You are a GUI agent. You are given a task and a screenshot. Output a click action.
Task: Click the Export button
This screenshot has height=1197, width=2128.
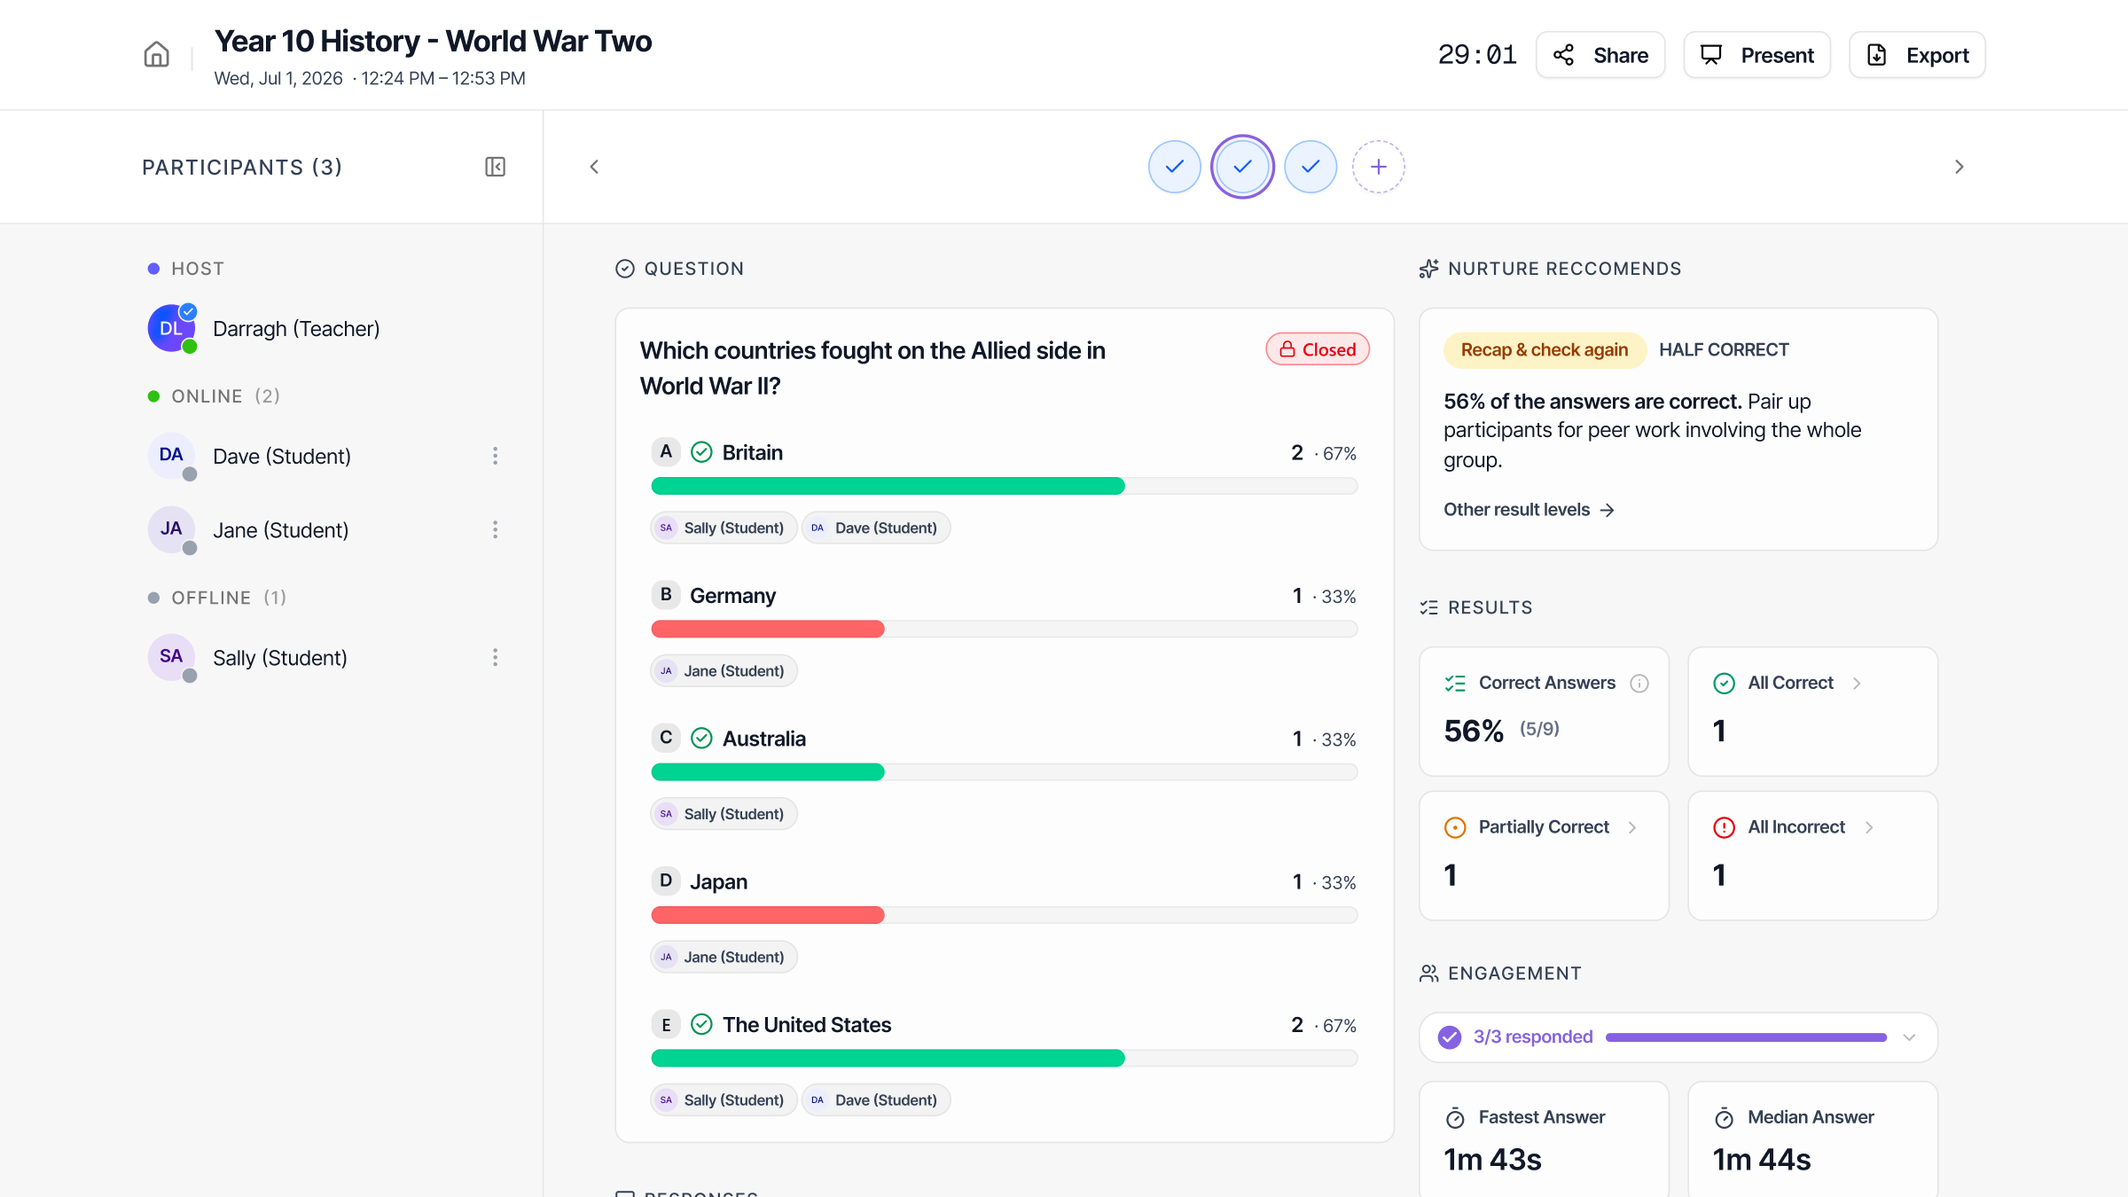pyautogui.click(x=1917, y=55)
